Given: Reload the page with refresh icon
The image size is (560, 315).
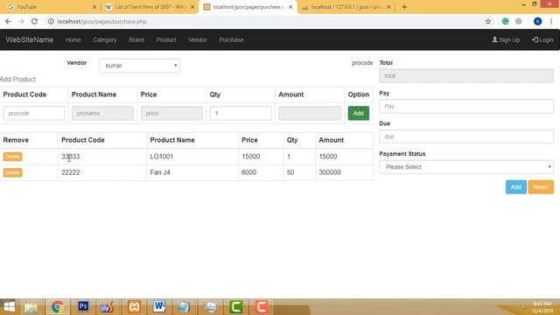Looking at the screenshot, I should click(34, 21).
